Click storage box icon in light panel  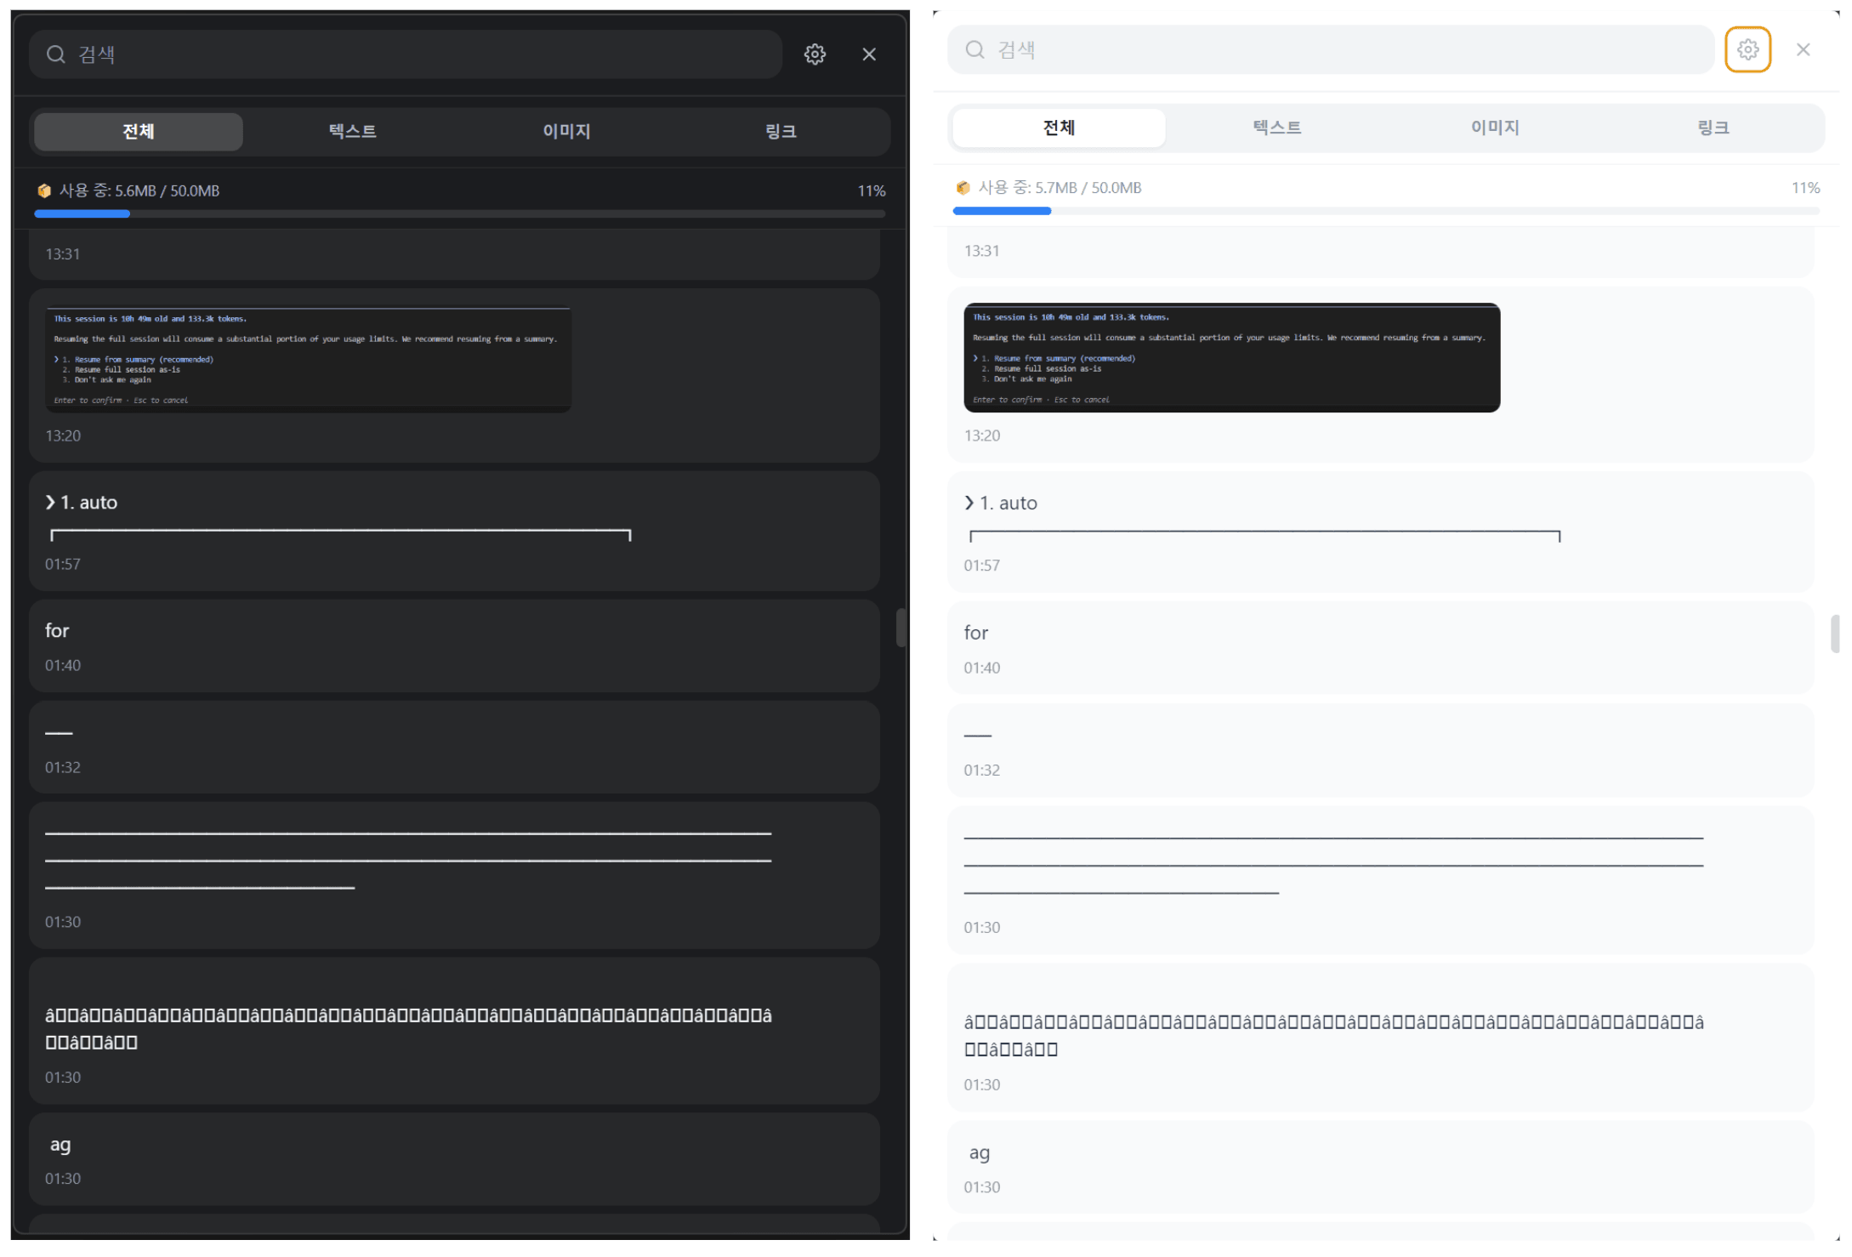pyautogui.click(x=963, y=188)
